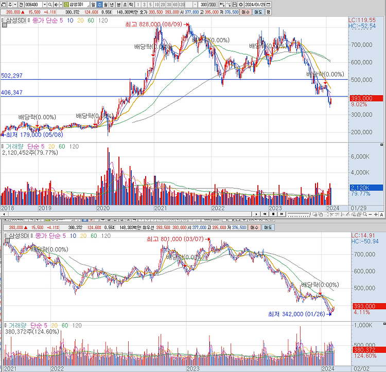Click the '406,347' horizontal line label

click(x=11, y=92)
